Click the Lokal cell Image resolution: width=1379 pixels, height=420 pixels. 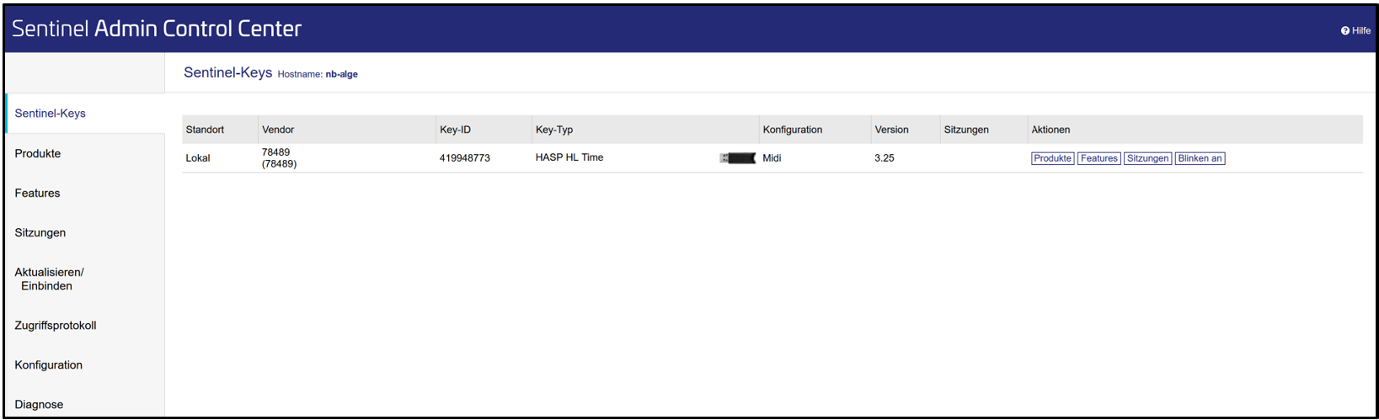(198, 158)
